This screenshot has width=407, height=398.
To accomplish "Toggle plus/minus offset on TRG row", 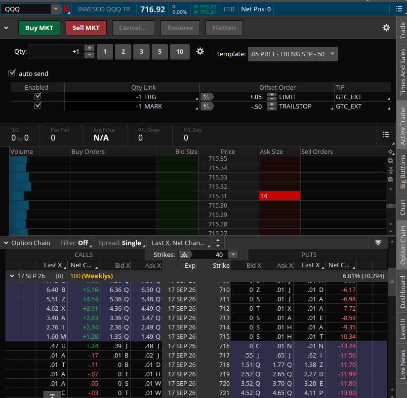I will click(206, 97).
